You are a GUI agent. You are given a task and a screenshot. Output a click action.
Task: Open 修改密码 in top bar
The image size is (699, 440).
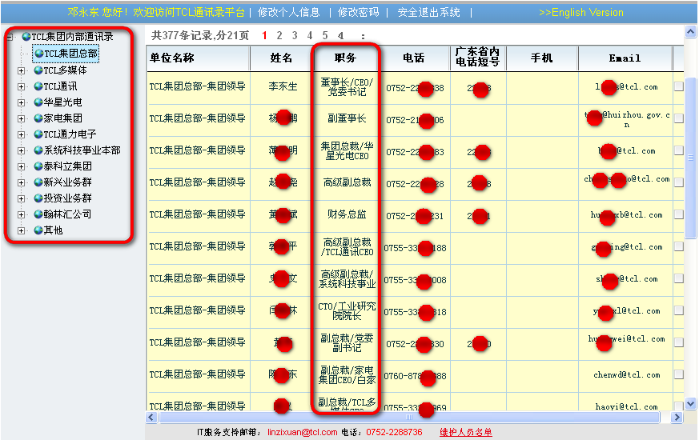coord(359,13)
